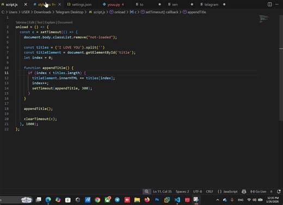This screenshot has height=205, width=283.
Task: Click the Test code lens link
Action: (40, 22)
